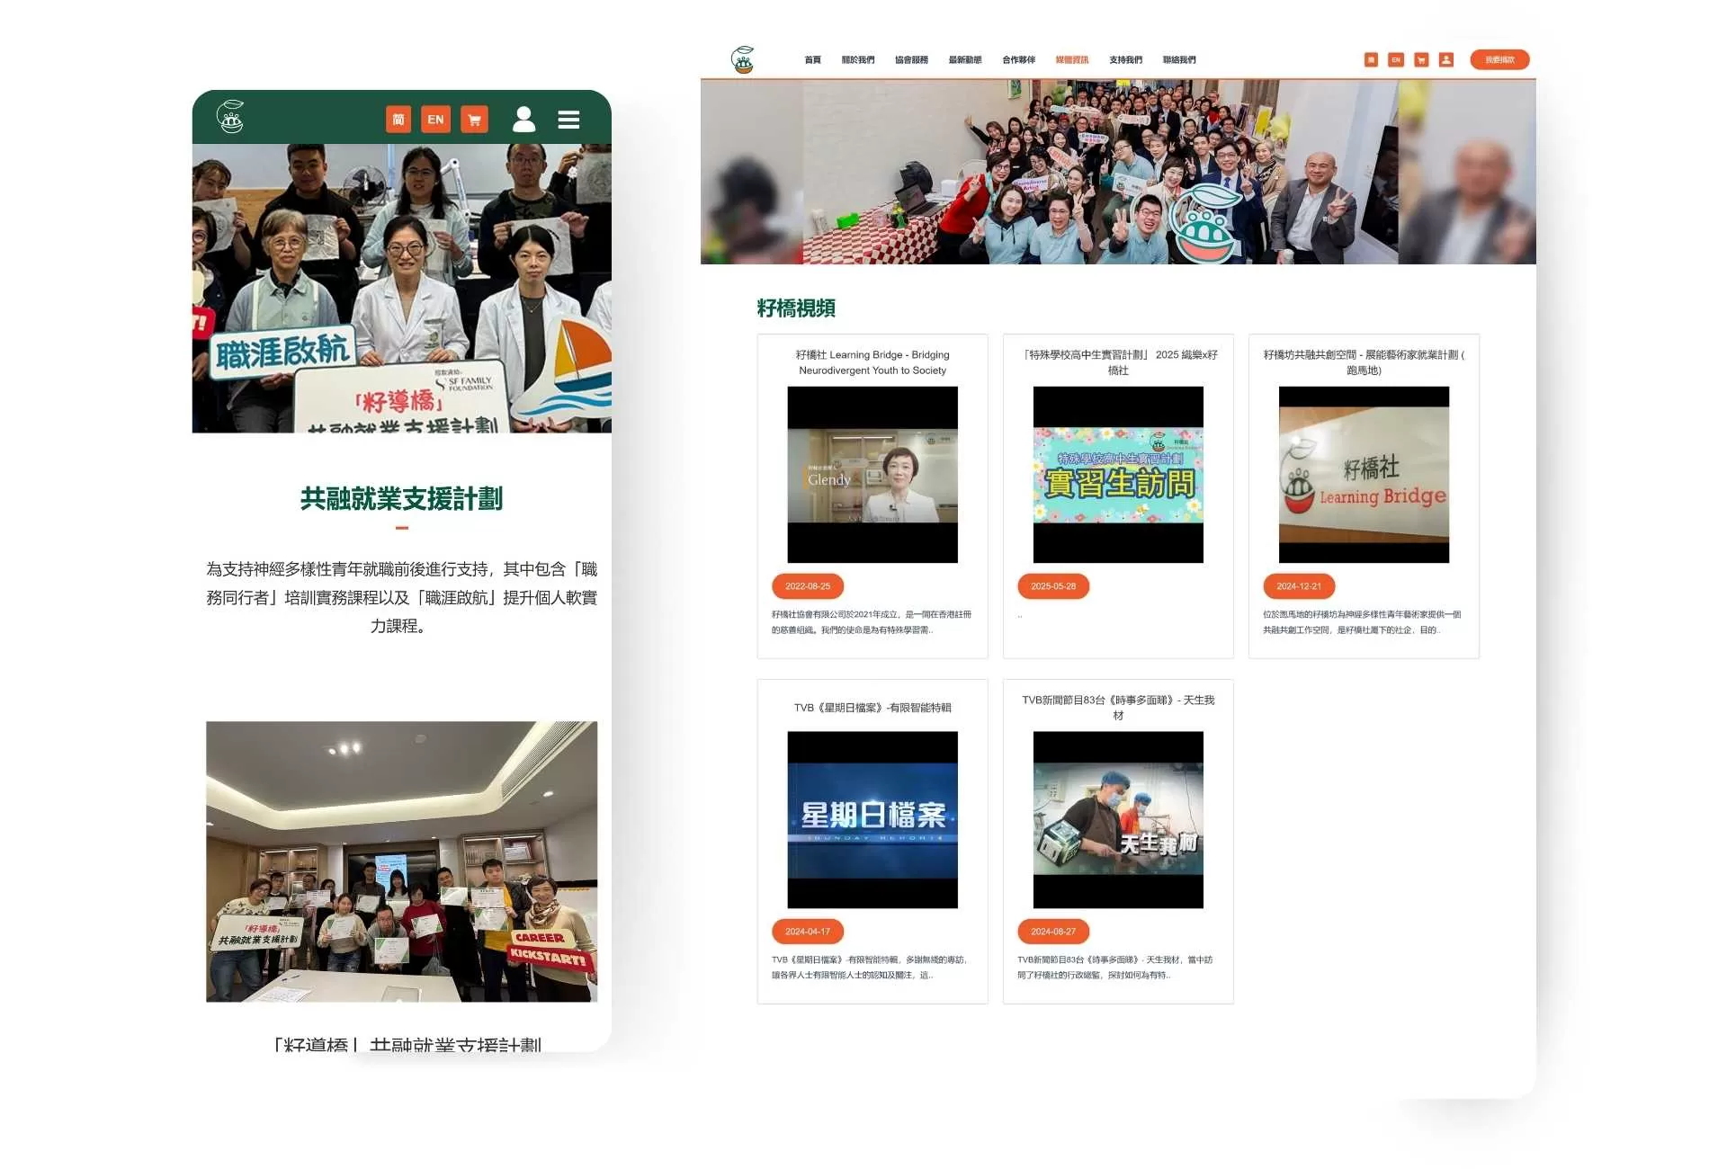Click the 聯絡我們 navigation link
This screenshot has width=1709, height=1169.
pyautogui.click(x=1178, y=60)
